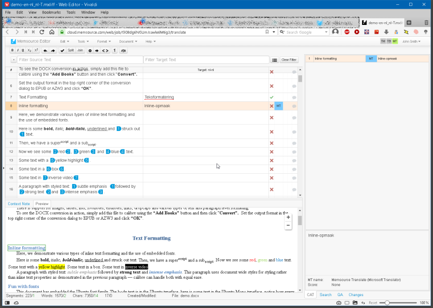The width and height of the screenshot is (433, 308).
Task: Bookmark the page with the bookmark icon
Action: click(x=267, y=32)
